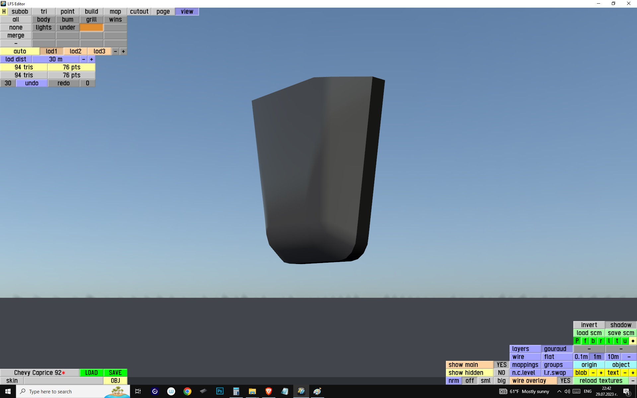Open the map mode tab
The image size is (637, 398).
click(115, 12)
